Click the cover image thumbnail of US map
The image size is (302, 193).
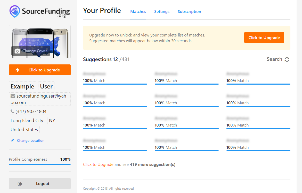point(40,42)
